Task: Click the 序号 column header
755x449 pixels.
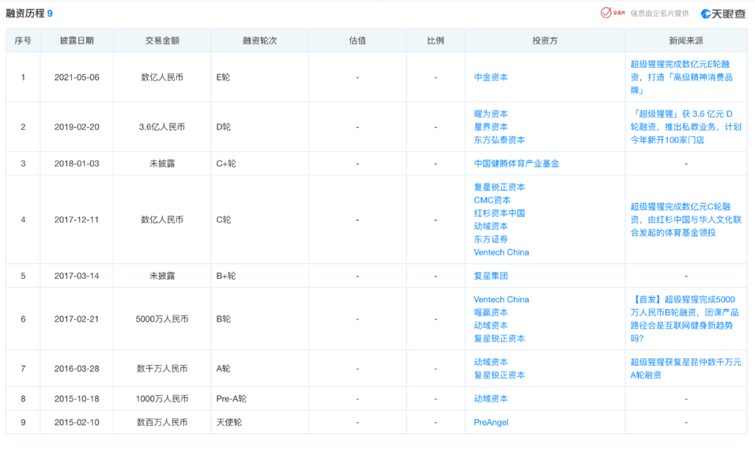Action: pyautogui.click(x=22, y=41)
